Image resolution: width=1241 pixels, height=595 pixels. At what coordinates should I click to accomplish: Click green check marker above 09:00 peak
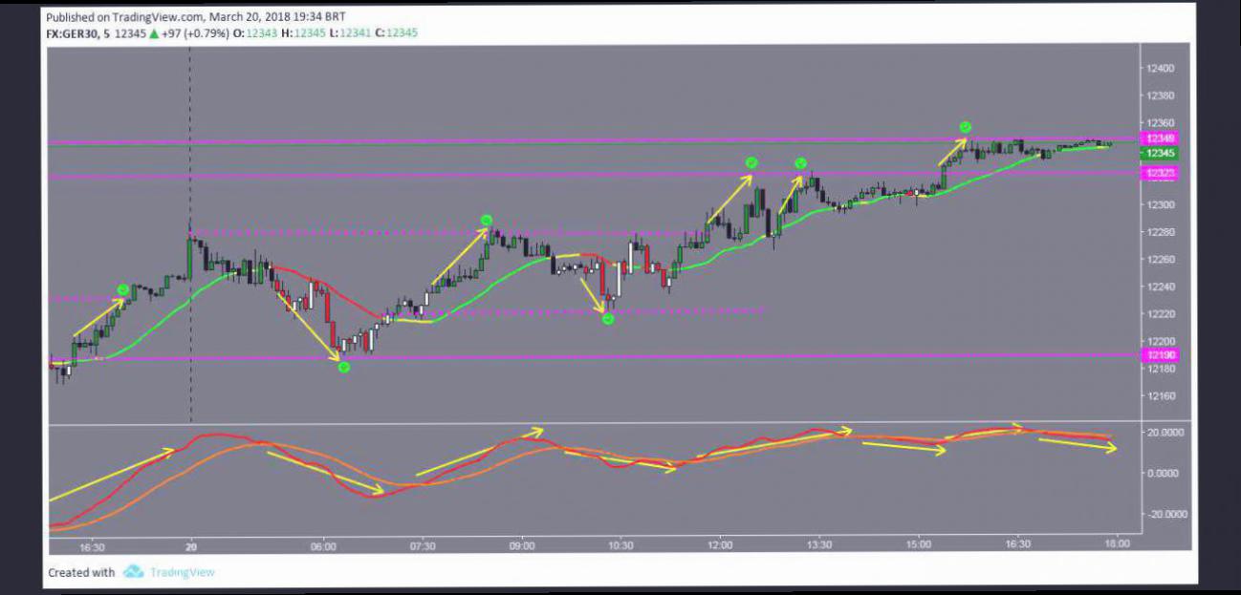[x=486, y=221]
